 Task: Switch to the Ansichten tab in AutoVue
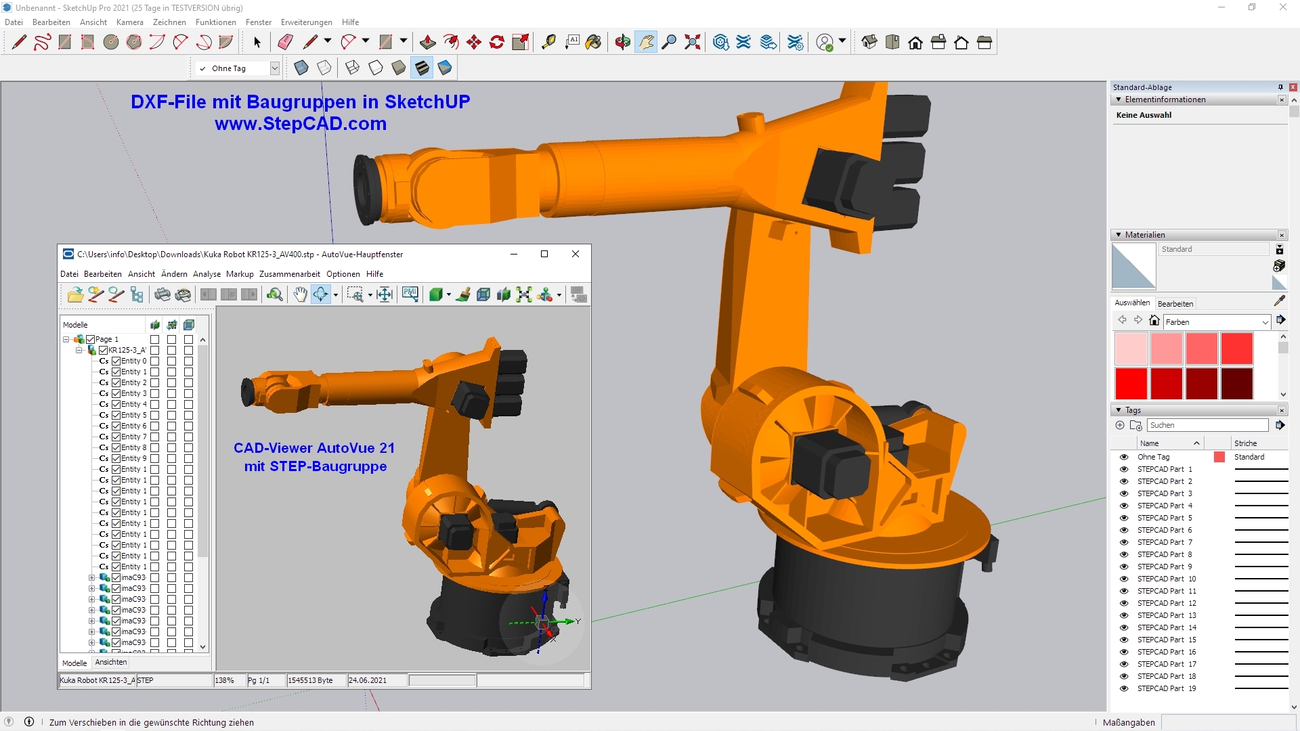pyautogui.click(x=111, y=662)
